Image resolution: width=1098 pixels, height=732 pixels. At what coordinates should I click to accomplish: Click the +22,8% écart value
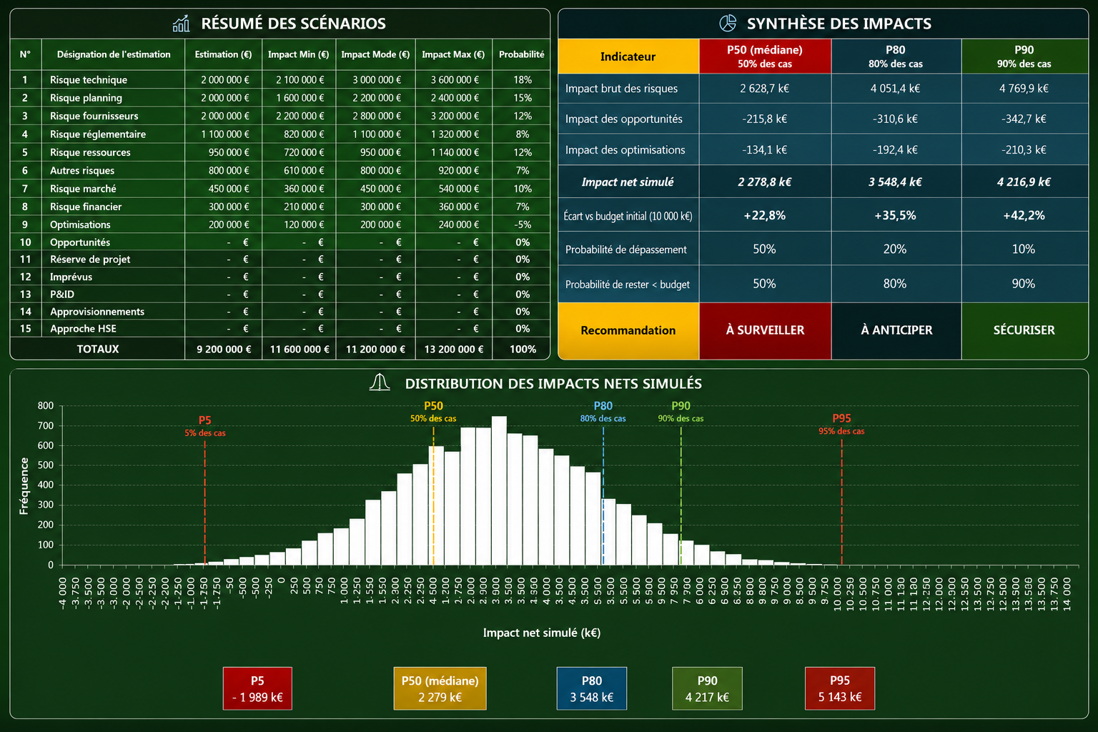[x=764, y=215]
